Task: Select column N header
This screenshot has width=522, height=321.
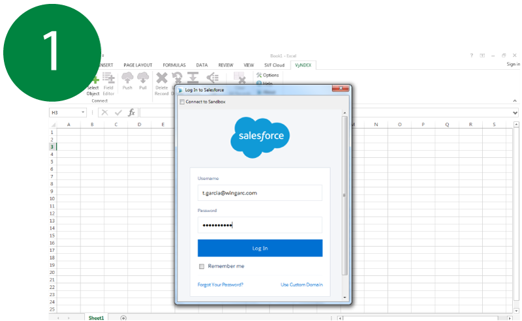Action: [376, 125]
